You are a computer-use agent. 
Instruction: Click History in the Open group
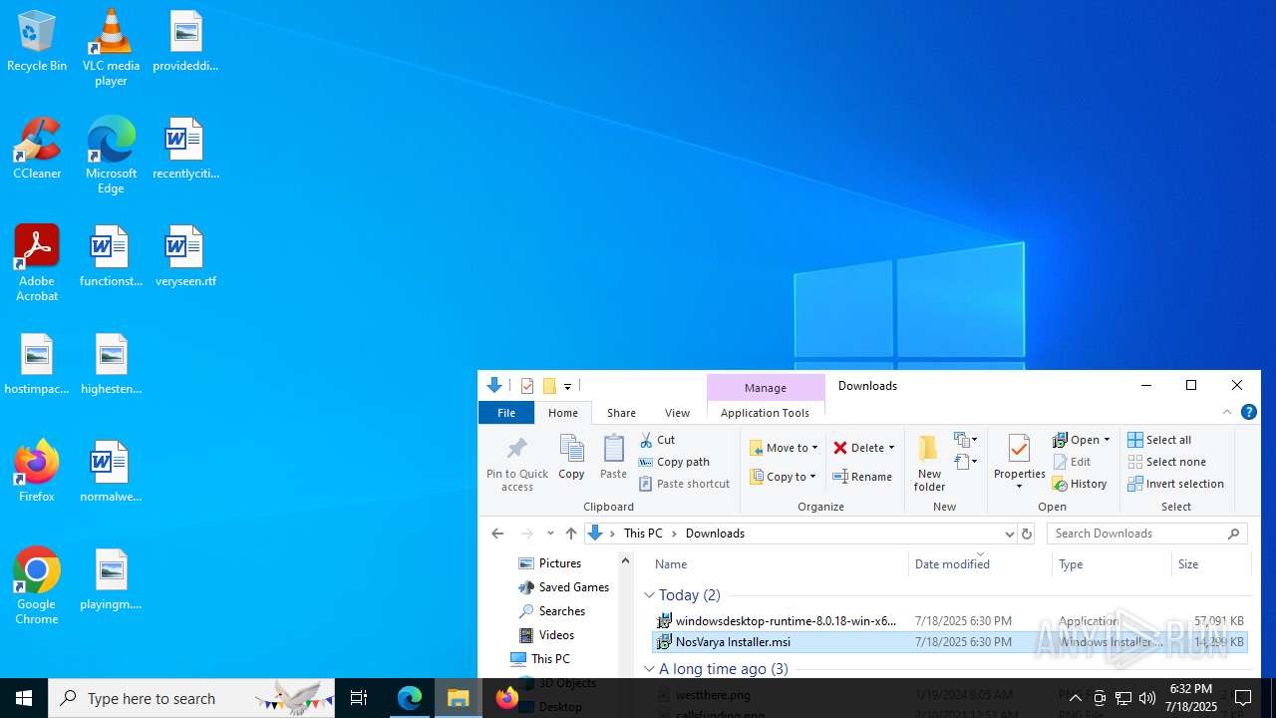tap(1080, 484)
